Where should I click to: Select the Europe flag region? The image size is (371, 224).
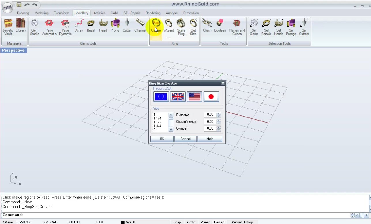pos(161,97)
